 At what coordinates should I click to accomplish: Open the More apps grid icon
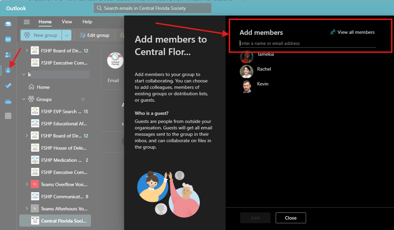(x=8, y=116)
